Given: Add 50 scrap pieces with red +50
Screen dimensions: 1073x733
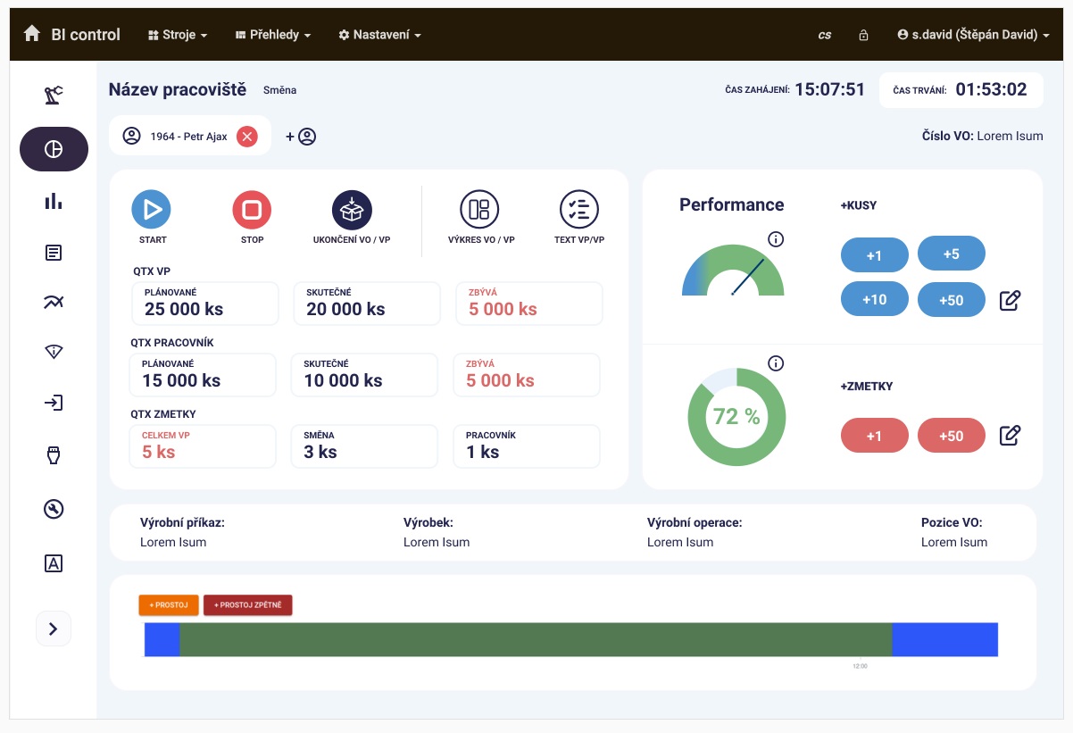Looking at the screenshot, I should [x=952, y=436].
